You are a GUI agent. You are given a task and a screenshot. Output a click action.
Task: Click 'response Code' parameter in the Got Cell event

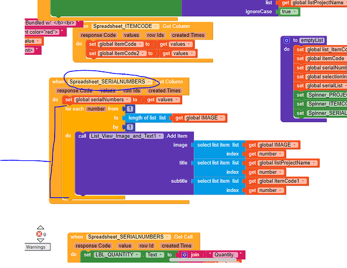93,246
